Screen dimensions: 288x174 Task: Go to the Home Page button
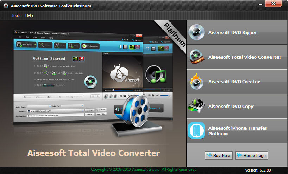click(251, 155)
